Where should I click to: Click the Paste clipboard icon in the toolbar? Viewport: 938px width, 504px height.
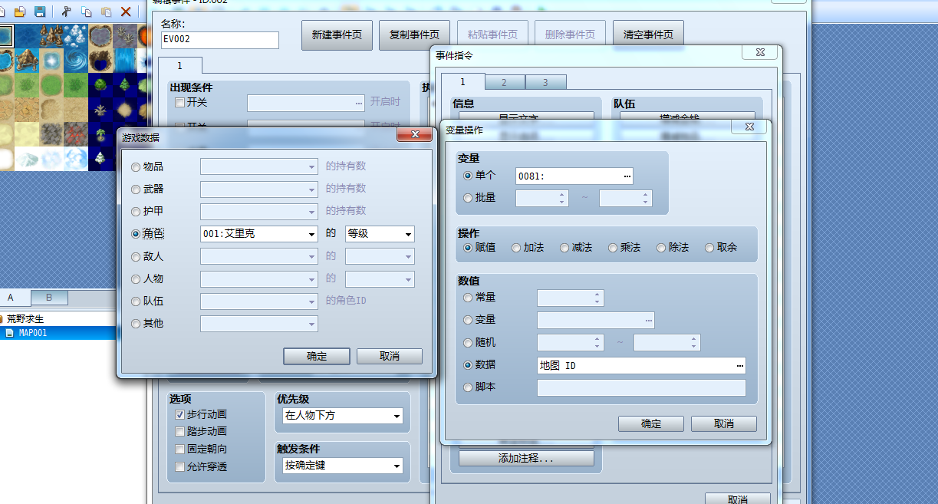(x=106, y=12)
